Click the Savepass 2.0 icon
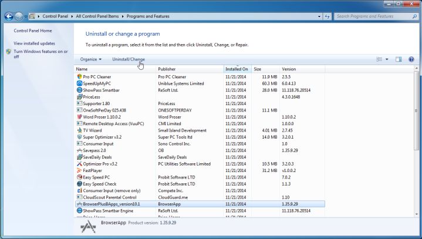422x239 pixels. tap(79, 150)
